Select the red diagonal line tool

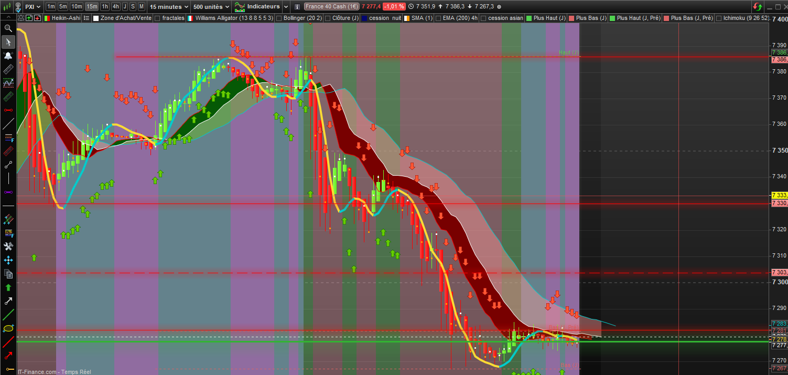click(8, 342)
